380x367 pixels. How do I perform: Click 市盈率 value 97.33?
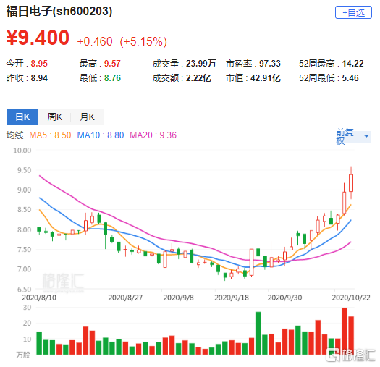[x=270, y=64]
